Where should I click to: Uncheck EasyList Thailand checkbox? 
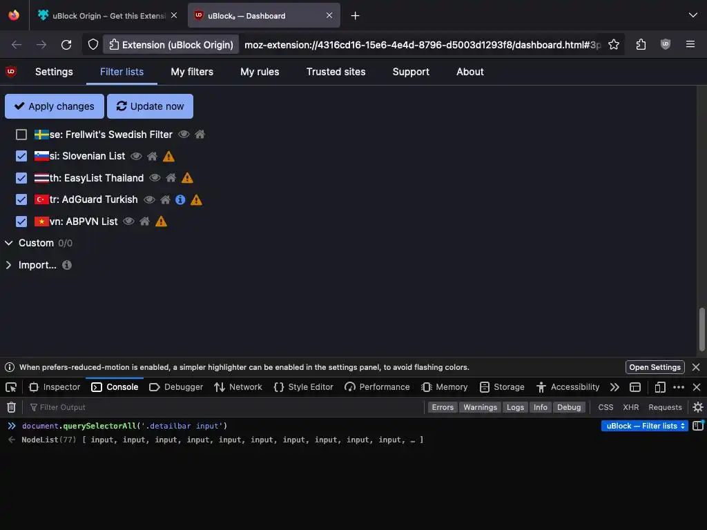[21, 178]
